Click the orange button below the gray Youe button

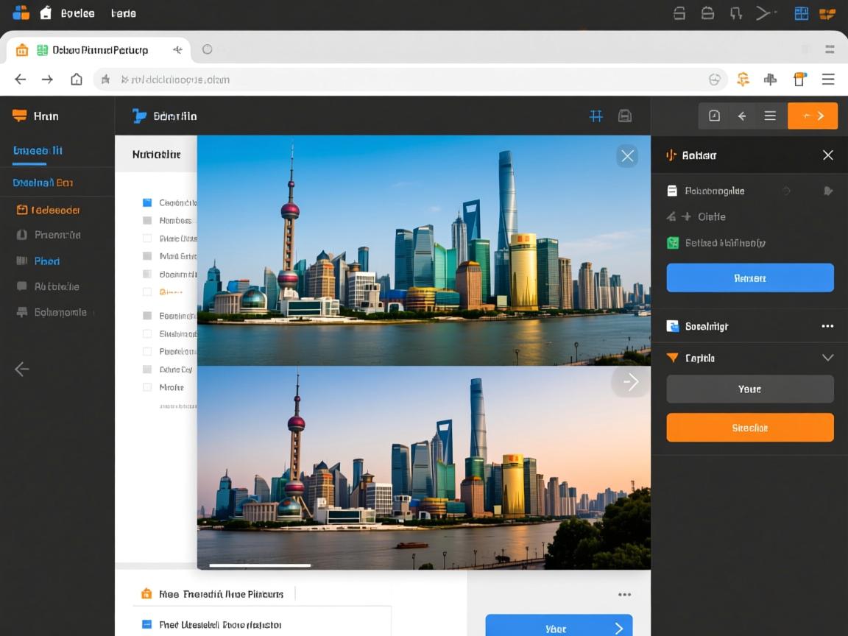(x=749, y=428)
